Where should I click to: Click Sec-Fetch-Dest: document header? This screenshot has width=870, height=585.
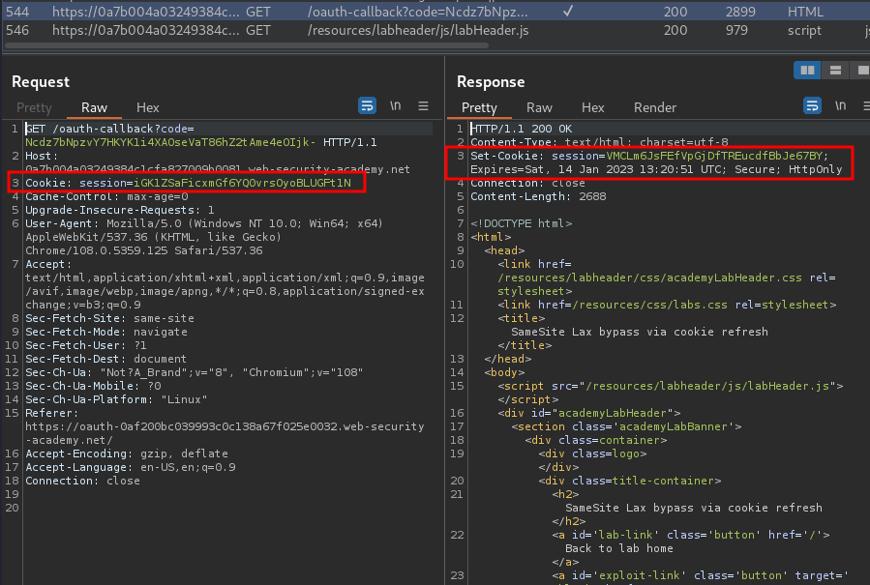coord(105,359)
